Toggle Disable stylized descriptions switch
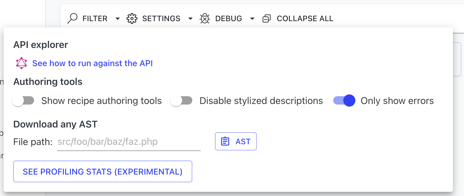The width and height of the screenshot is (464, 196). tap(181, 101)
